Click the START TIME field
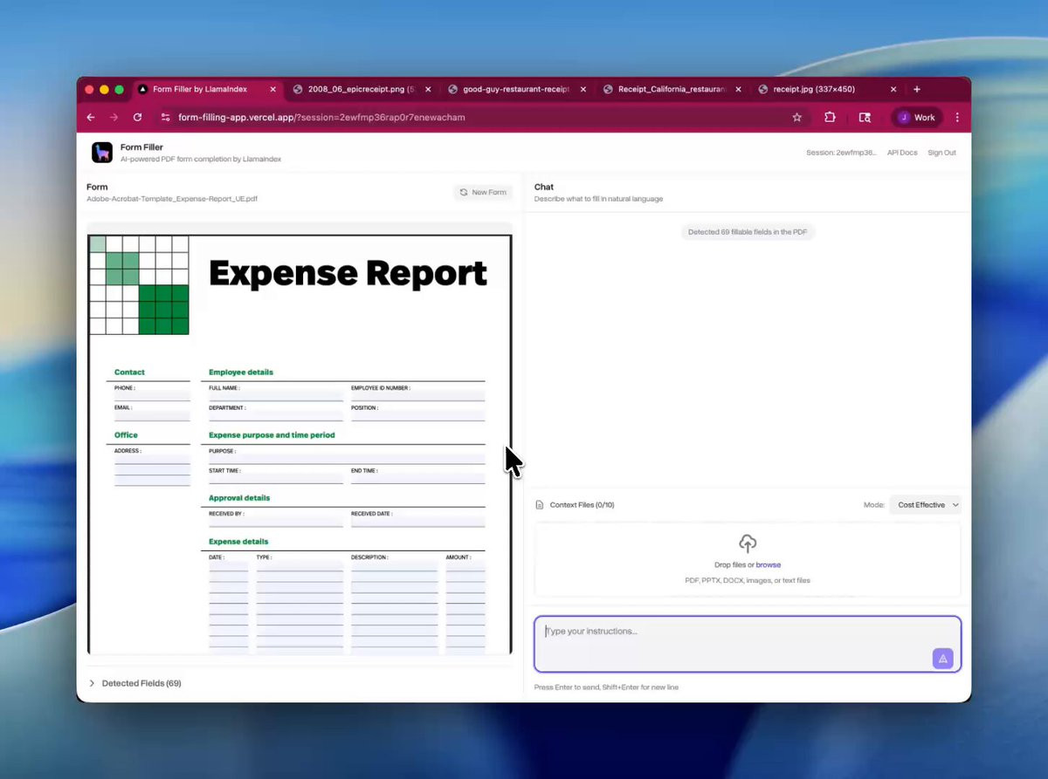 pyautogui.click(x=276, y=478)
